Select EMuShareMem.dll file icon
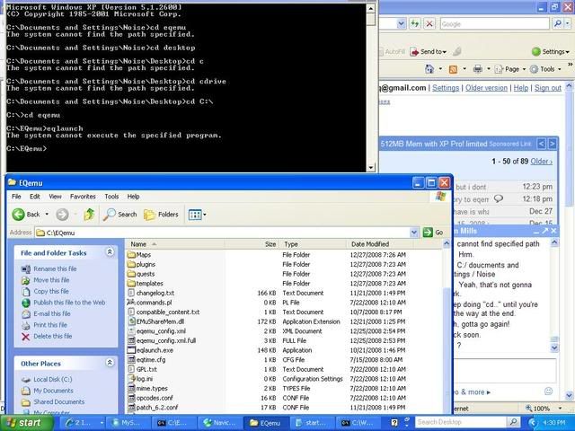 (x=131, y=321)
